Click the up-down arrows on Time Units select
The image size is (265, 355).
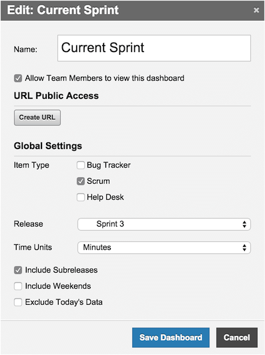click(244, 247)
